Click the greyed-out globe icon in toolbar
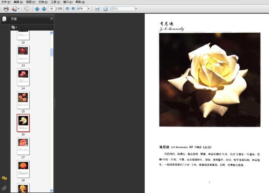Viewport: 269px width, 193px height. point(26,9)
